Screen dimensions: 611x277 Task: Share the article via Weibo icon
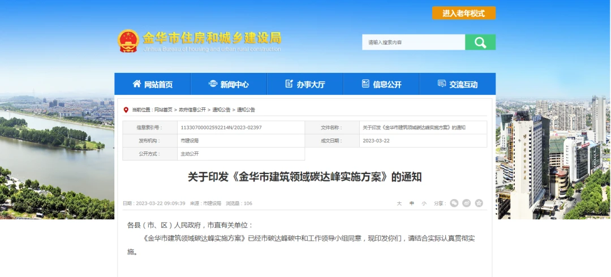(x=466, y=203)
